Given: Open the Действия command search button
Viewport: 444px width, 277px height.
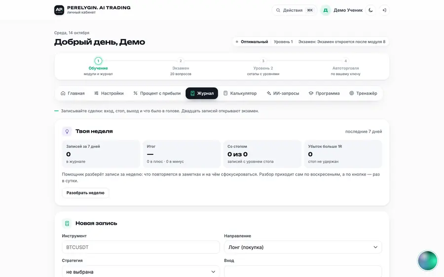Looking at the screenshot, I should pos(295,10).
